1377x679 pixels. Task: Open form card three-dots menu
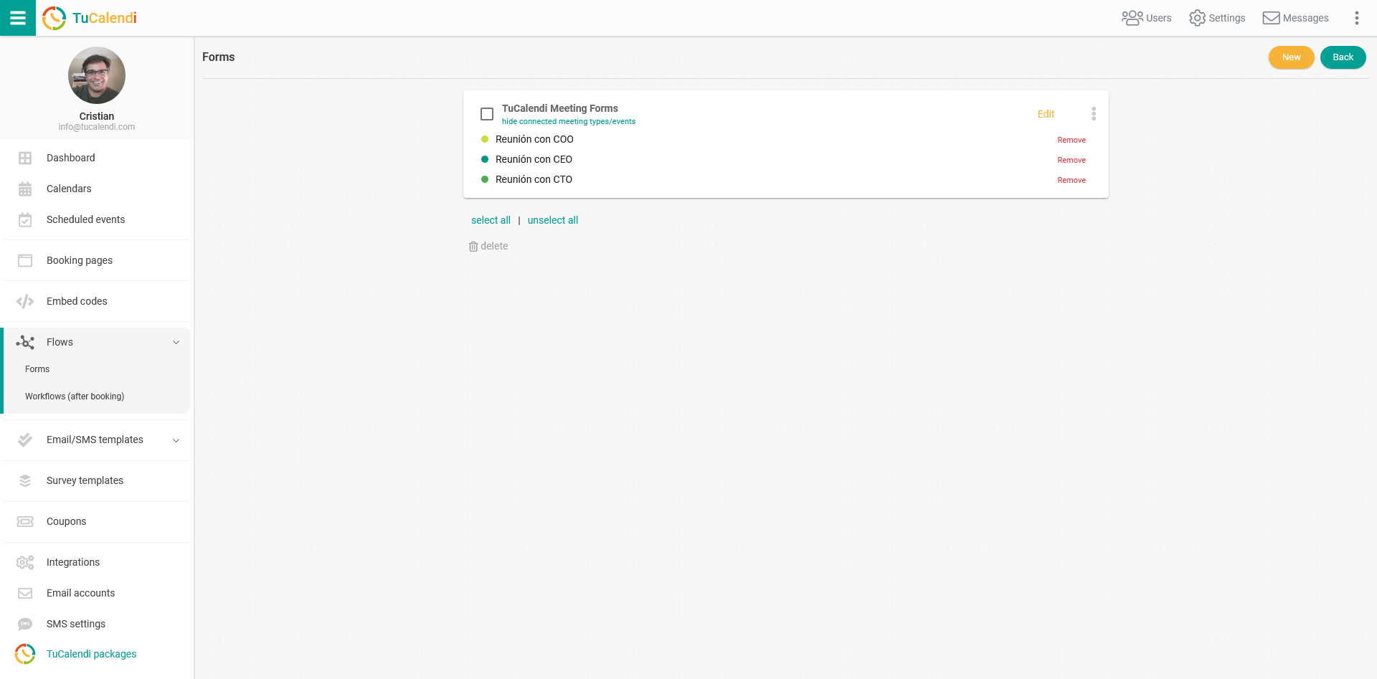[1093, 114]
